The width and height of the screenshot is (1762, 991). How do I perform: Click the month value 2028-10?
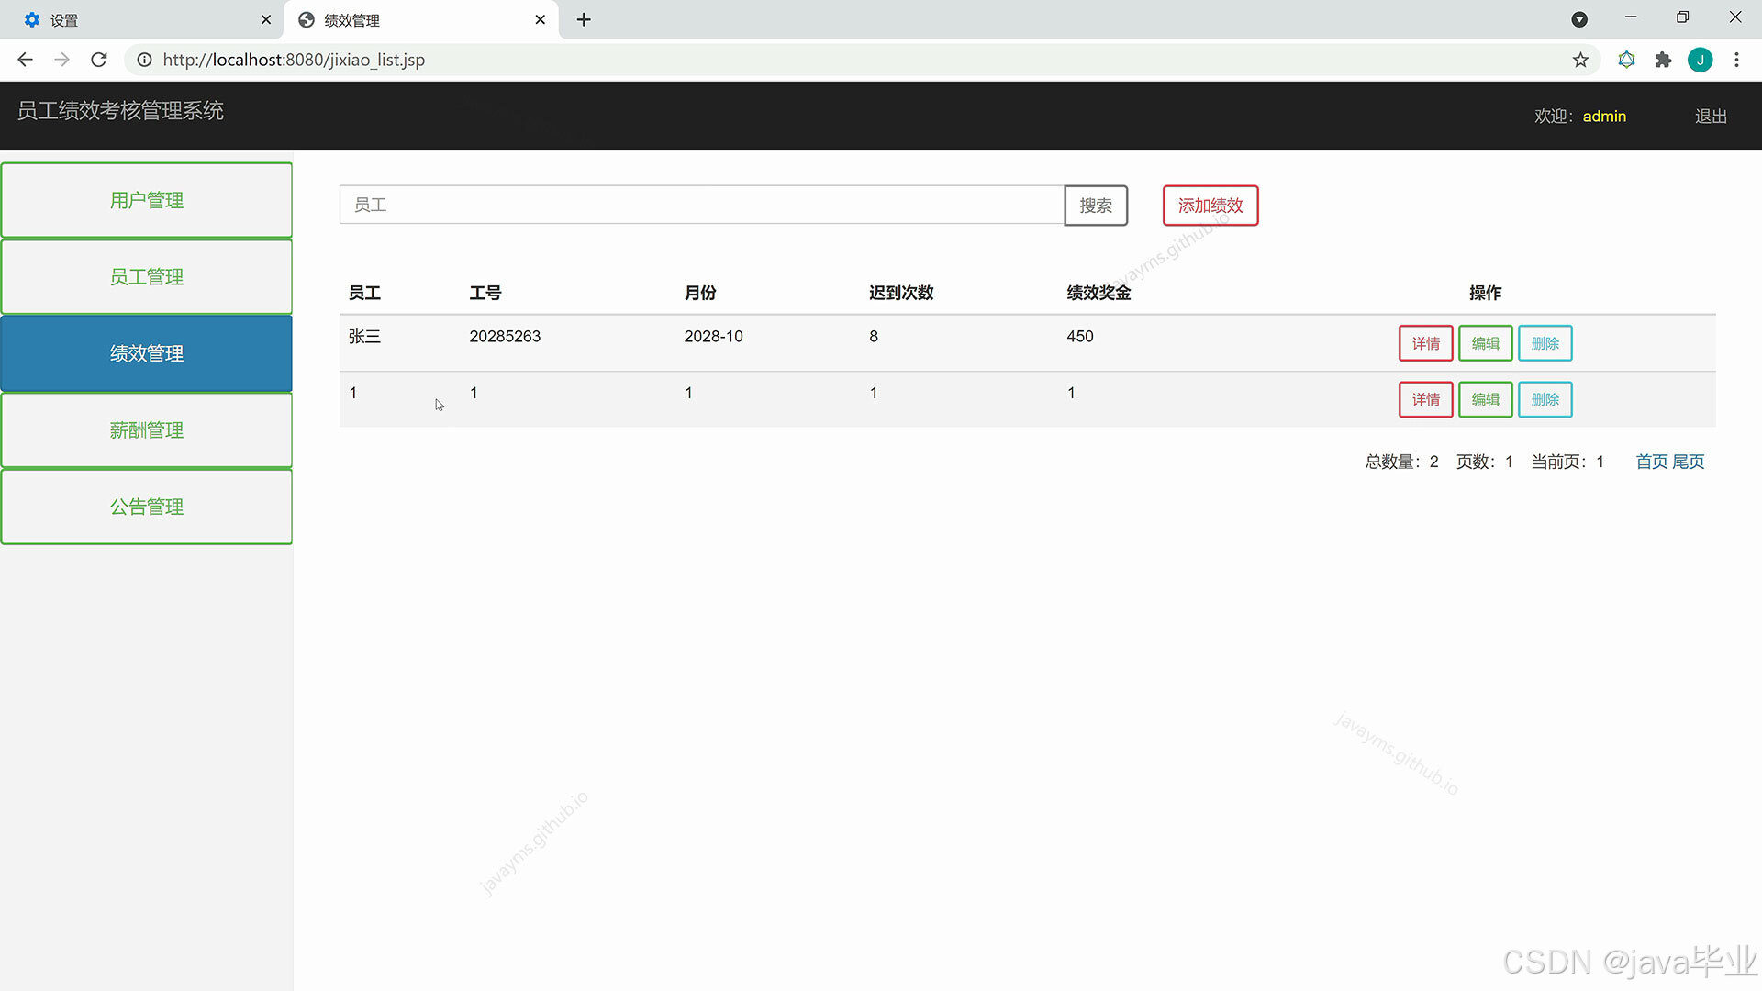tap(713, 337)
